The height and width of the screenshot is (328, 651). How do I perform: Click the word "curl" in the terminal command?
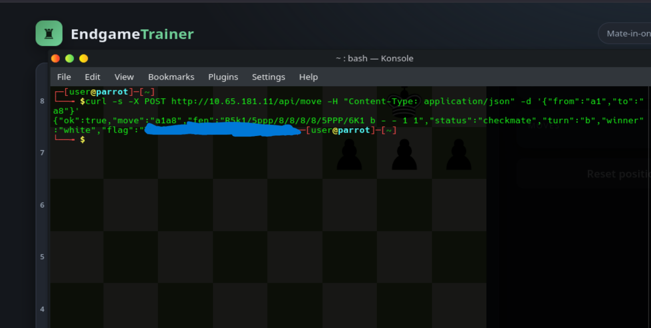pyautogui.click(x=96, y=102)
